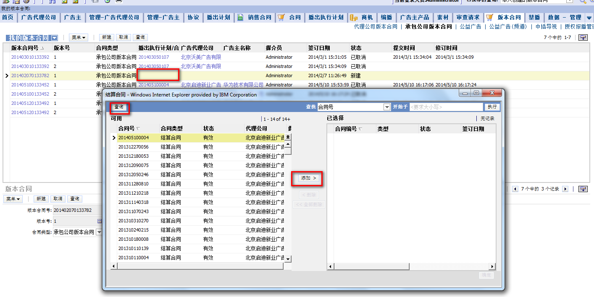
Task: Select contract row 201310110139
Action: coord(201,248)
